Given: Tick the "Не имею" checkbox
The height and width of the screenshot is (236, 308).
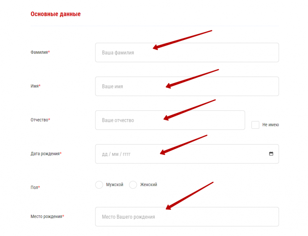Looking at the screenshot, I should click(x=255, y=125).
